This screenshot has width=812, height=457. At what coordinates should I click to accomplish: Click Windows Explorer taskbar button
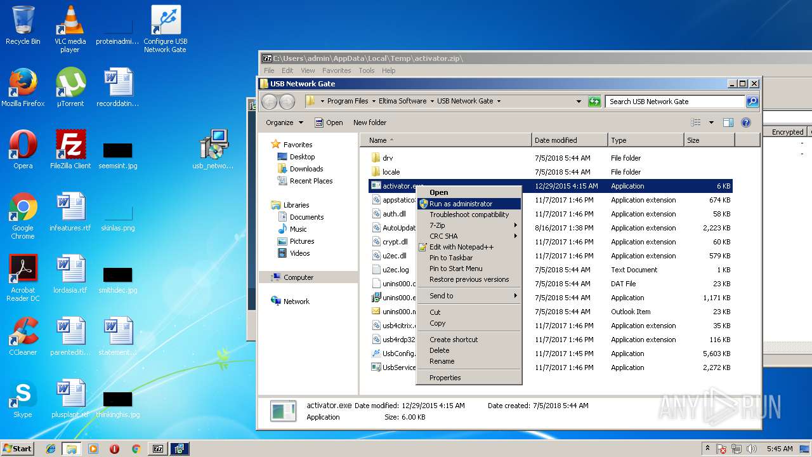pos(72,449)
